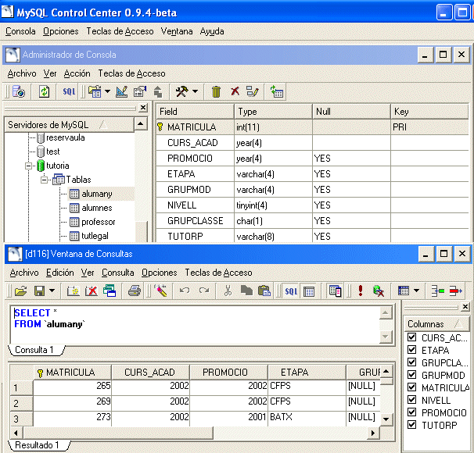Open the Ayuda menu
The height and width of the screenshot is (453, 474).
(212, 31)
